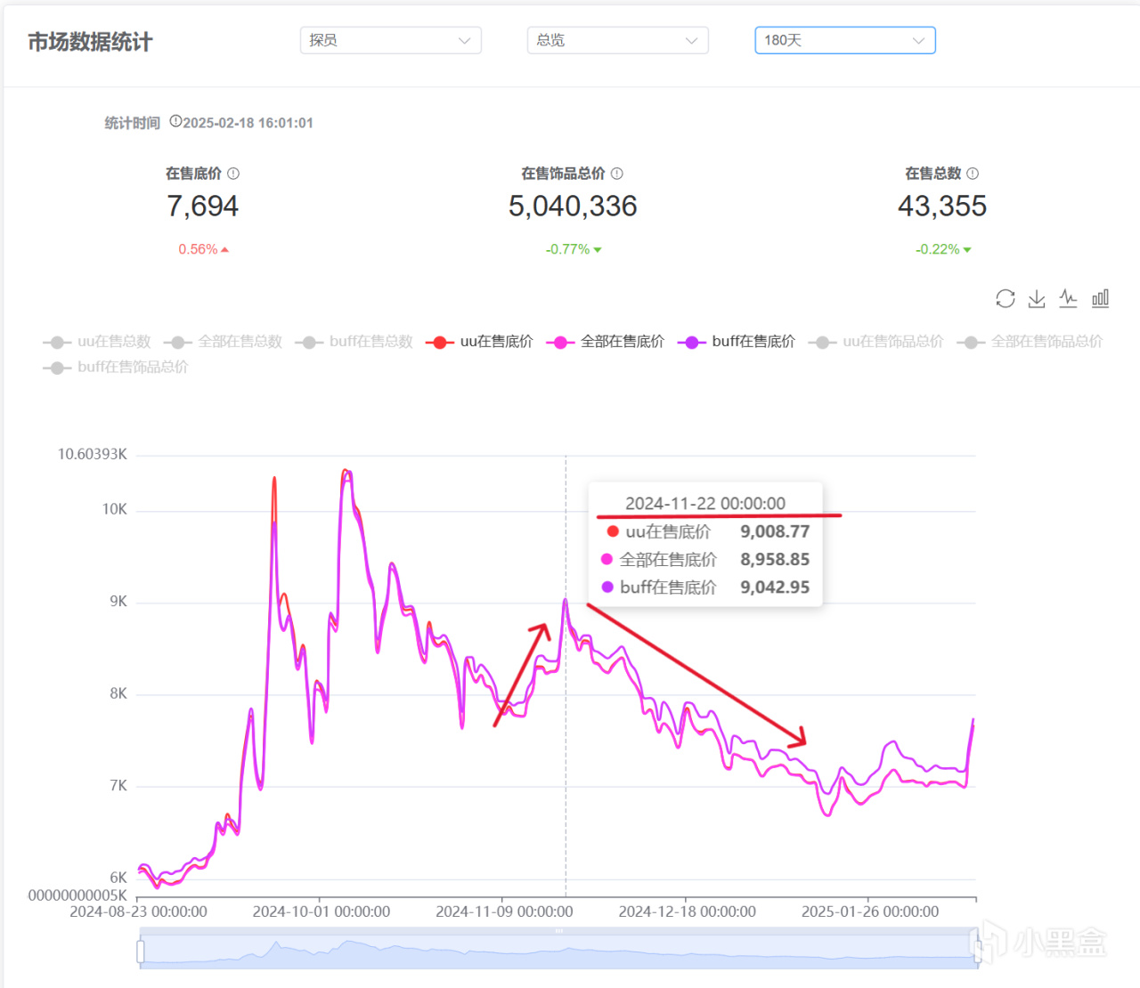1140x988 pixels.
Task: Click info icon beside 在售总数 heading
Action: point(973,174)
